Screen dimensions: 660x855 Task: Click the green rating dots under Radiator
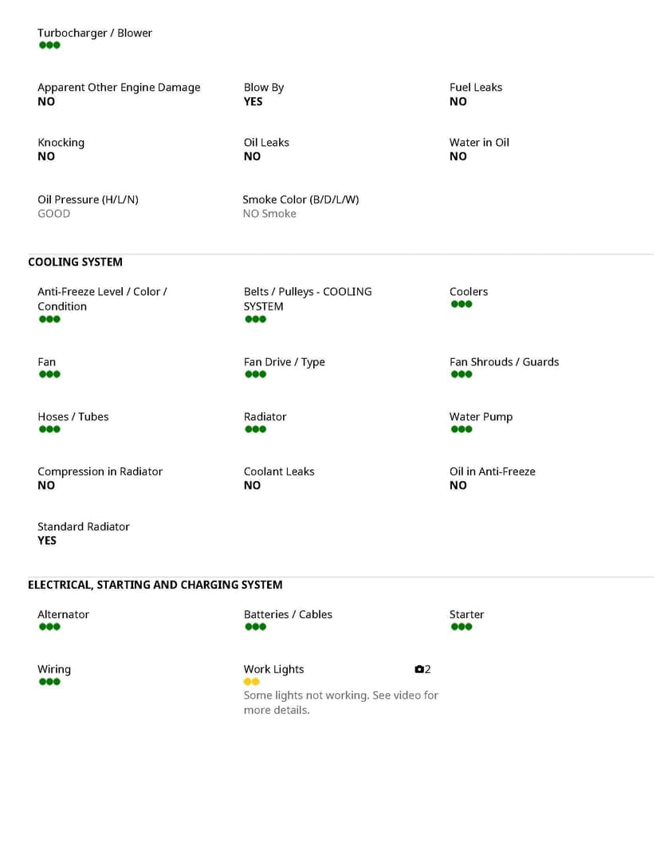(x=255, y=429)
